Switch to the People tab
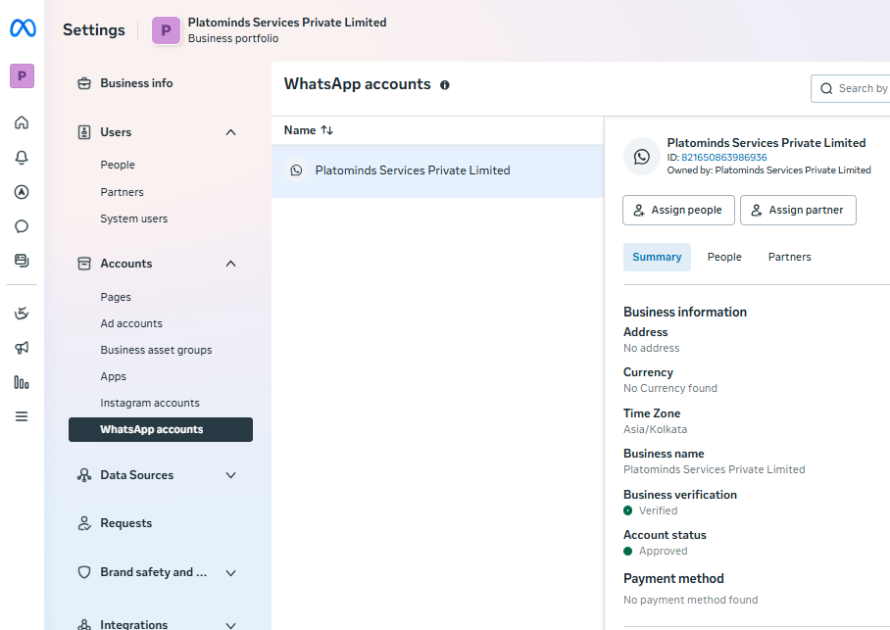 pos(724,257)
